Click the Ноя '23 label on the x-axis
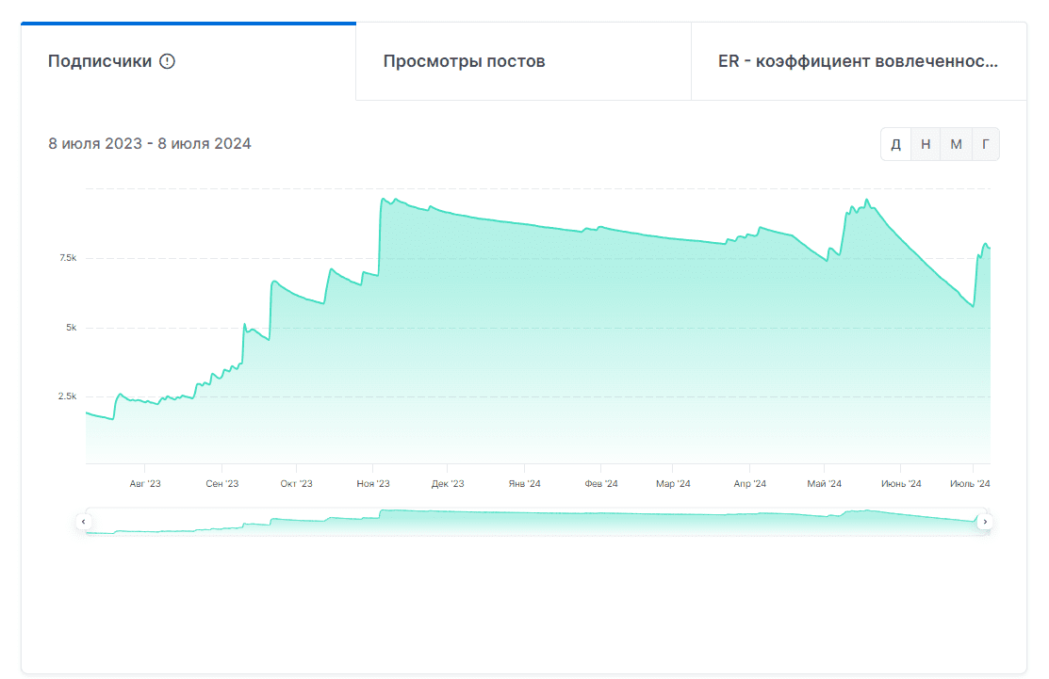The image size is (1049, 679). 372,484
